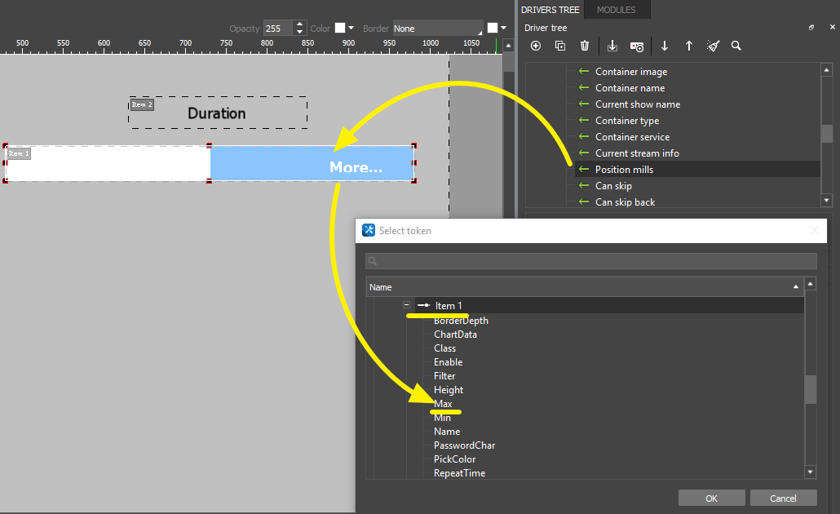Open the Color swatch dropdown arrow
840x514 pixels.
click(x=351, y=29)
